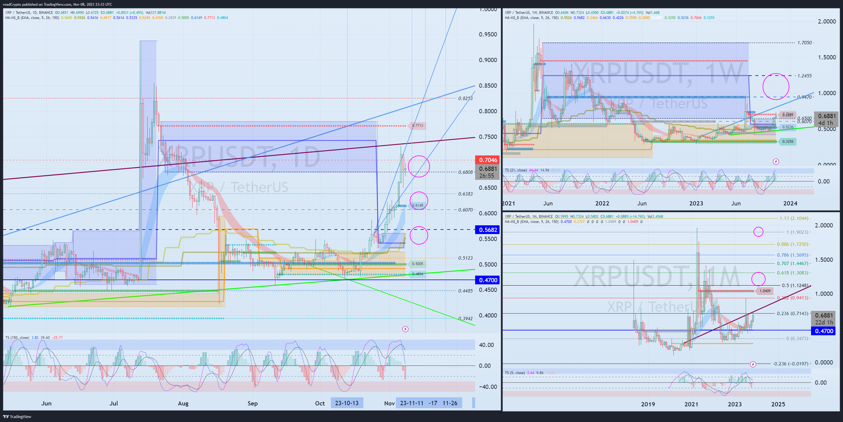Click the Fibonacci label 1.13 (2.1044)

pos(794,218)
